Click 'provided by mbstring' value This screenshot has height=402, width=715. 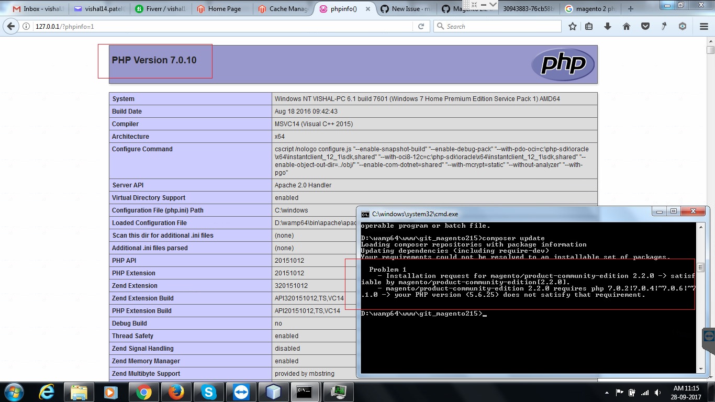[305, 374]
